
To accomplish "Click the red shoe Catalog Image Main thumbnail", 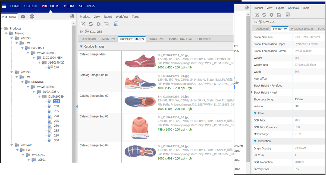I will (140, 61).
